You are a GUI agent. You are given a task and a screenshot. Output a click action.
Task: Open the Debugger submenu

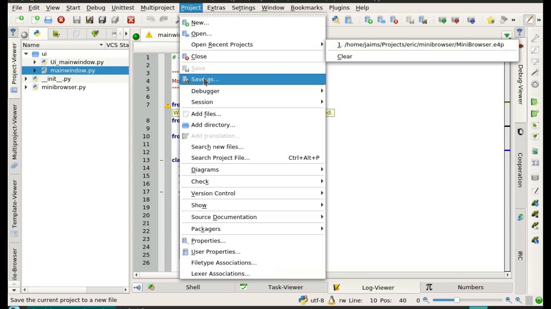(253, 91)
